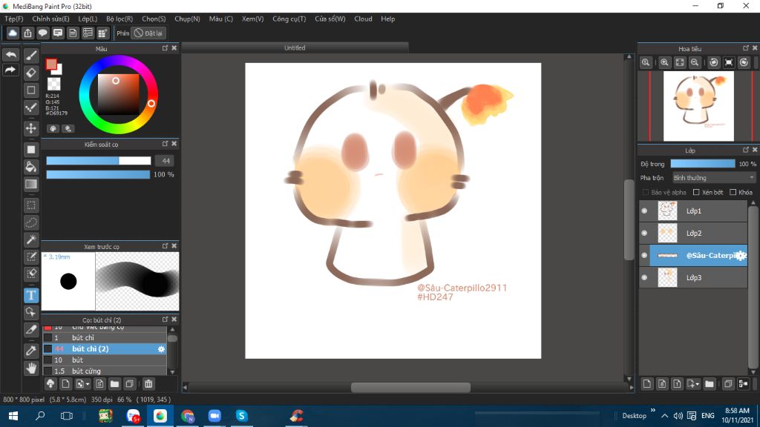Select the Bucket fill tool
Viewport: 760px width, 427px height.
tap(31, 167)
